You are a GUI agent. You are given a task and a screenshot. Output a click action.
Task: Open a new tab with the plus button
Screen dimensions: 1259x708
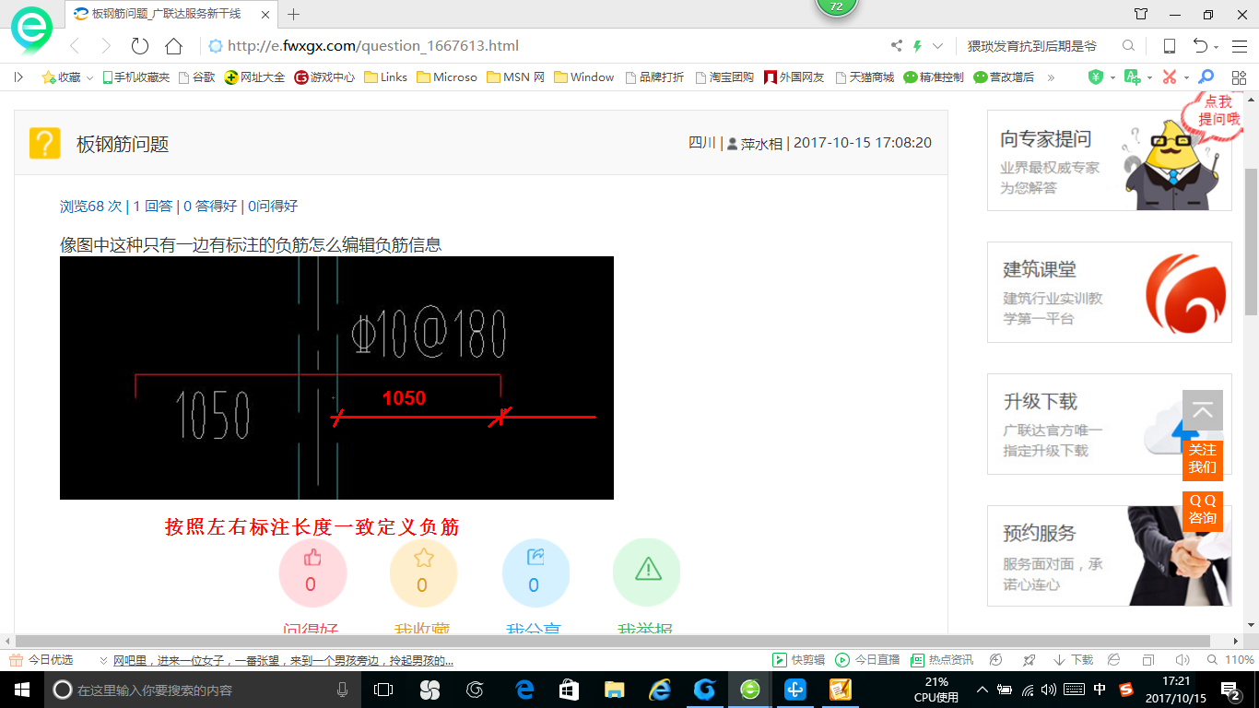click(294, 14)
